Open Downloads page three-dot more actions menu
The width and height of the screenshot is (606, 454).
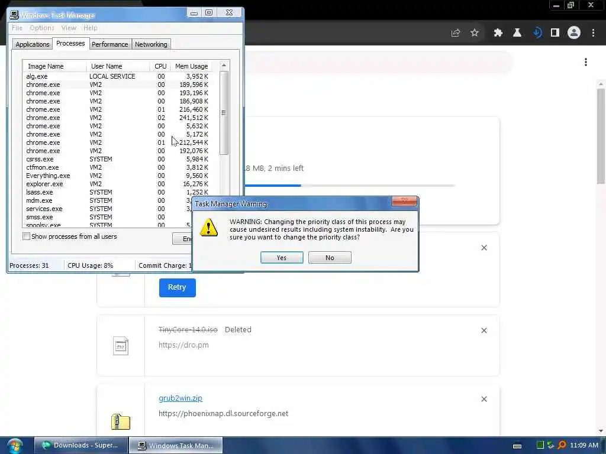(x=586, y=62)
